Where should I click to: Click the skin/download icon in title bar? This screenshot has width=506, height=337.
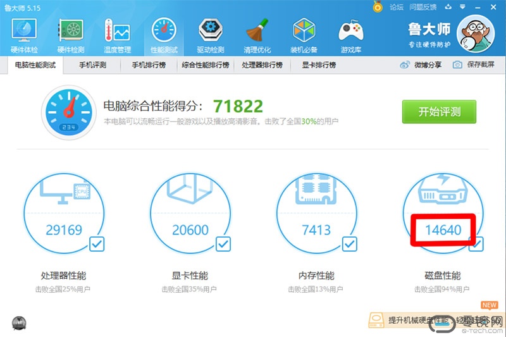[x=448, y=7]
